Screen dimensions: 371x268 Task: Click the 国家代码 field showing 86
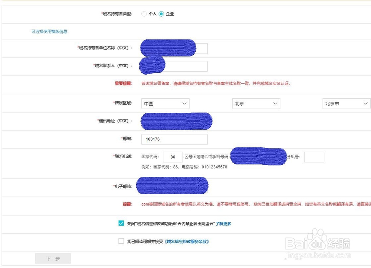[173, 157]
